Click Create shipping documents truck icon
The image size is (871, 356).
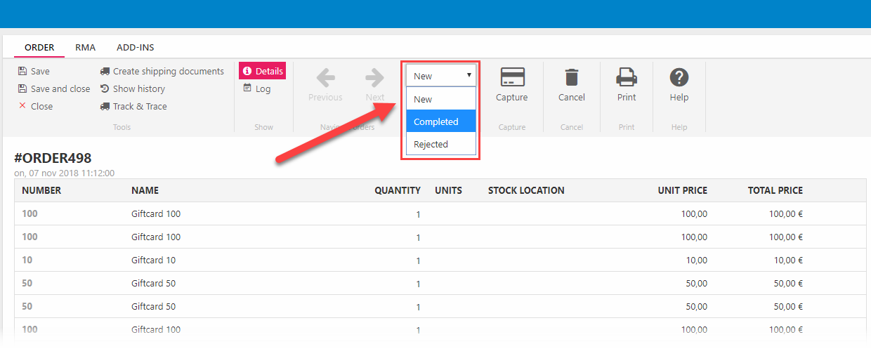105,71
